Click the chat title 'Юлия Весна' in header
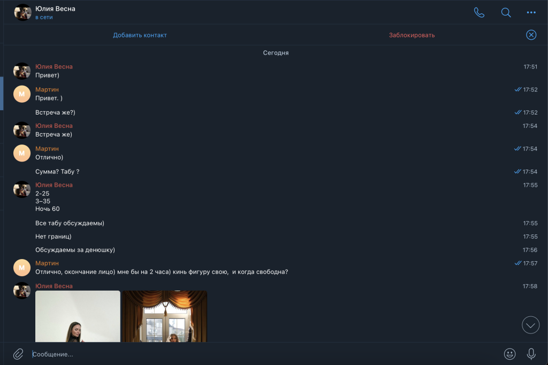Viewport: 548px width, 365px height. [x=55, y=9]
